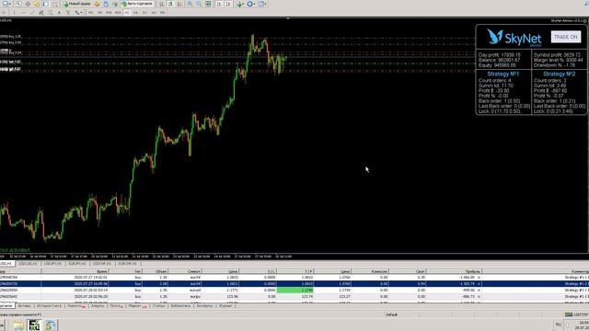
Task: Open the new chart dropdown arrow
Action: [x=10, y=4]
